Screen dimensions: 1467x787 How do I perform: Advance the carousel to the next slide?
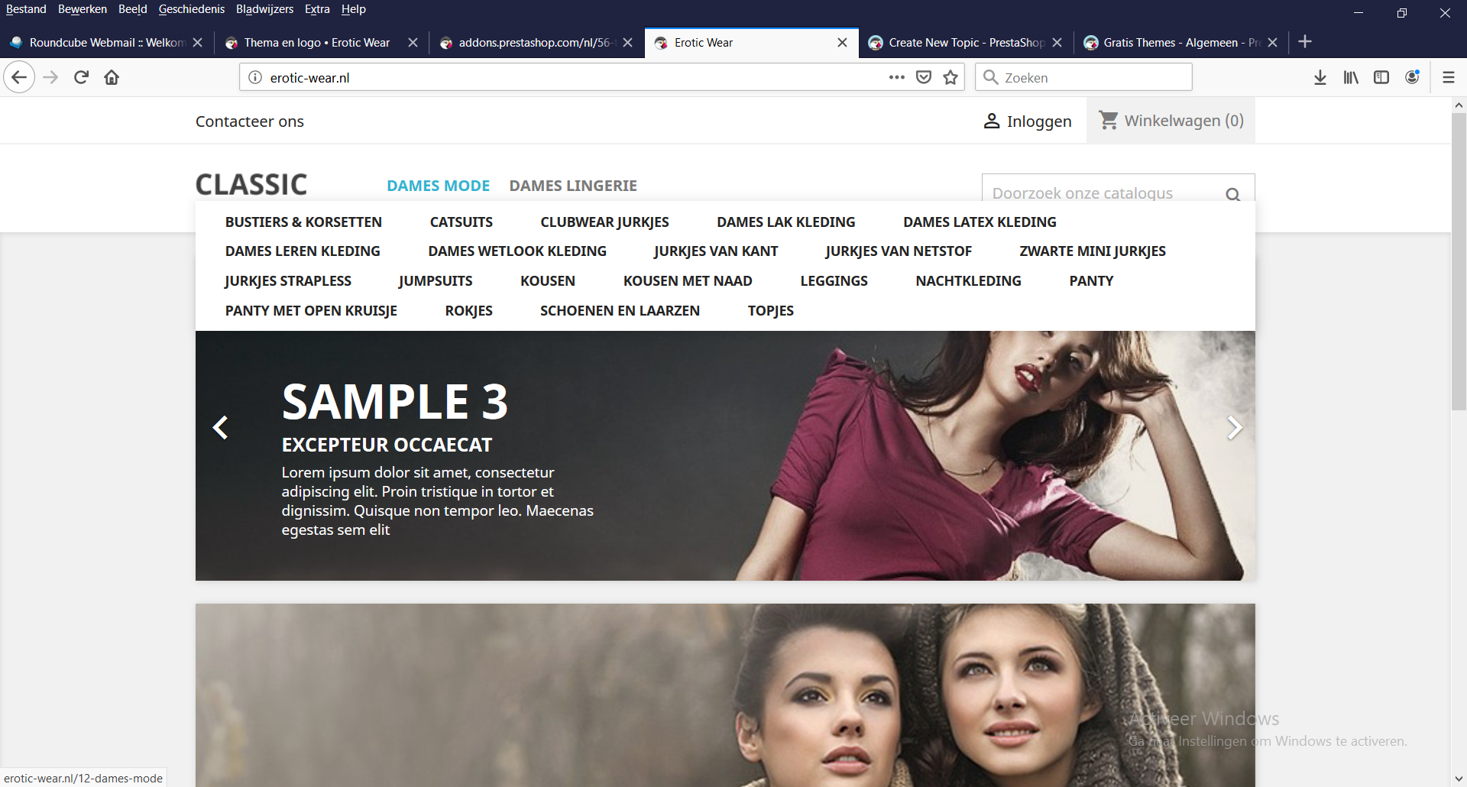click(x=1234, y=427)
